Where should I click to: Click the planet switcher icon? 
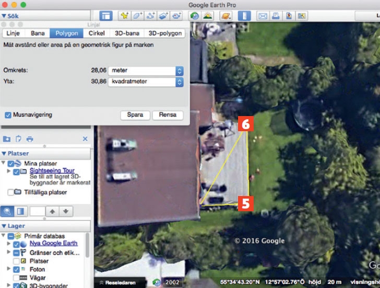pos(226,16)
